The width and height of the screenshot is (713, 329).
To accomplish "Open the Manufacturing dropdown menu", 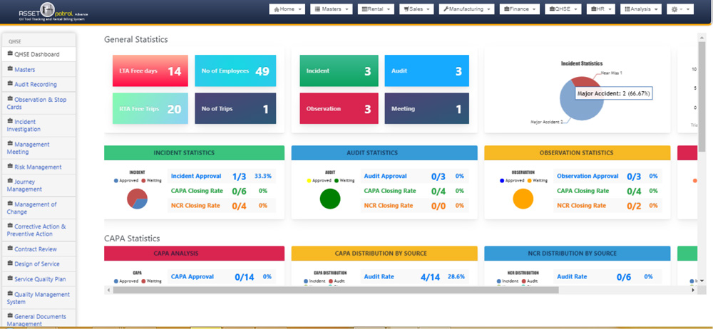I will tap(468, 9).
